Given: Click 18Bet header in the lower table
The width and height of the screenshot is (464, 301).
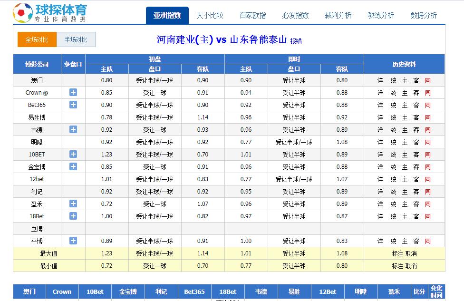Looking at the screenshot, I should coord(228,292).
